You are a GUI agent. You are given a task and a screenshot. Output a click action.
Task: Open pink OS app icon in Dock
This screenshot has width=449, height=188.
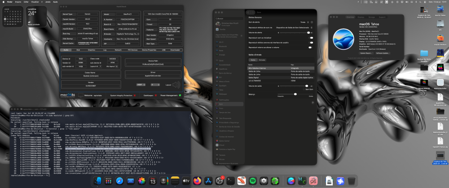pos(313,181)
